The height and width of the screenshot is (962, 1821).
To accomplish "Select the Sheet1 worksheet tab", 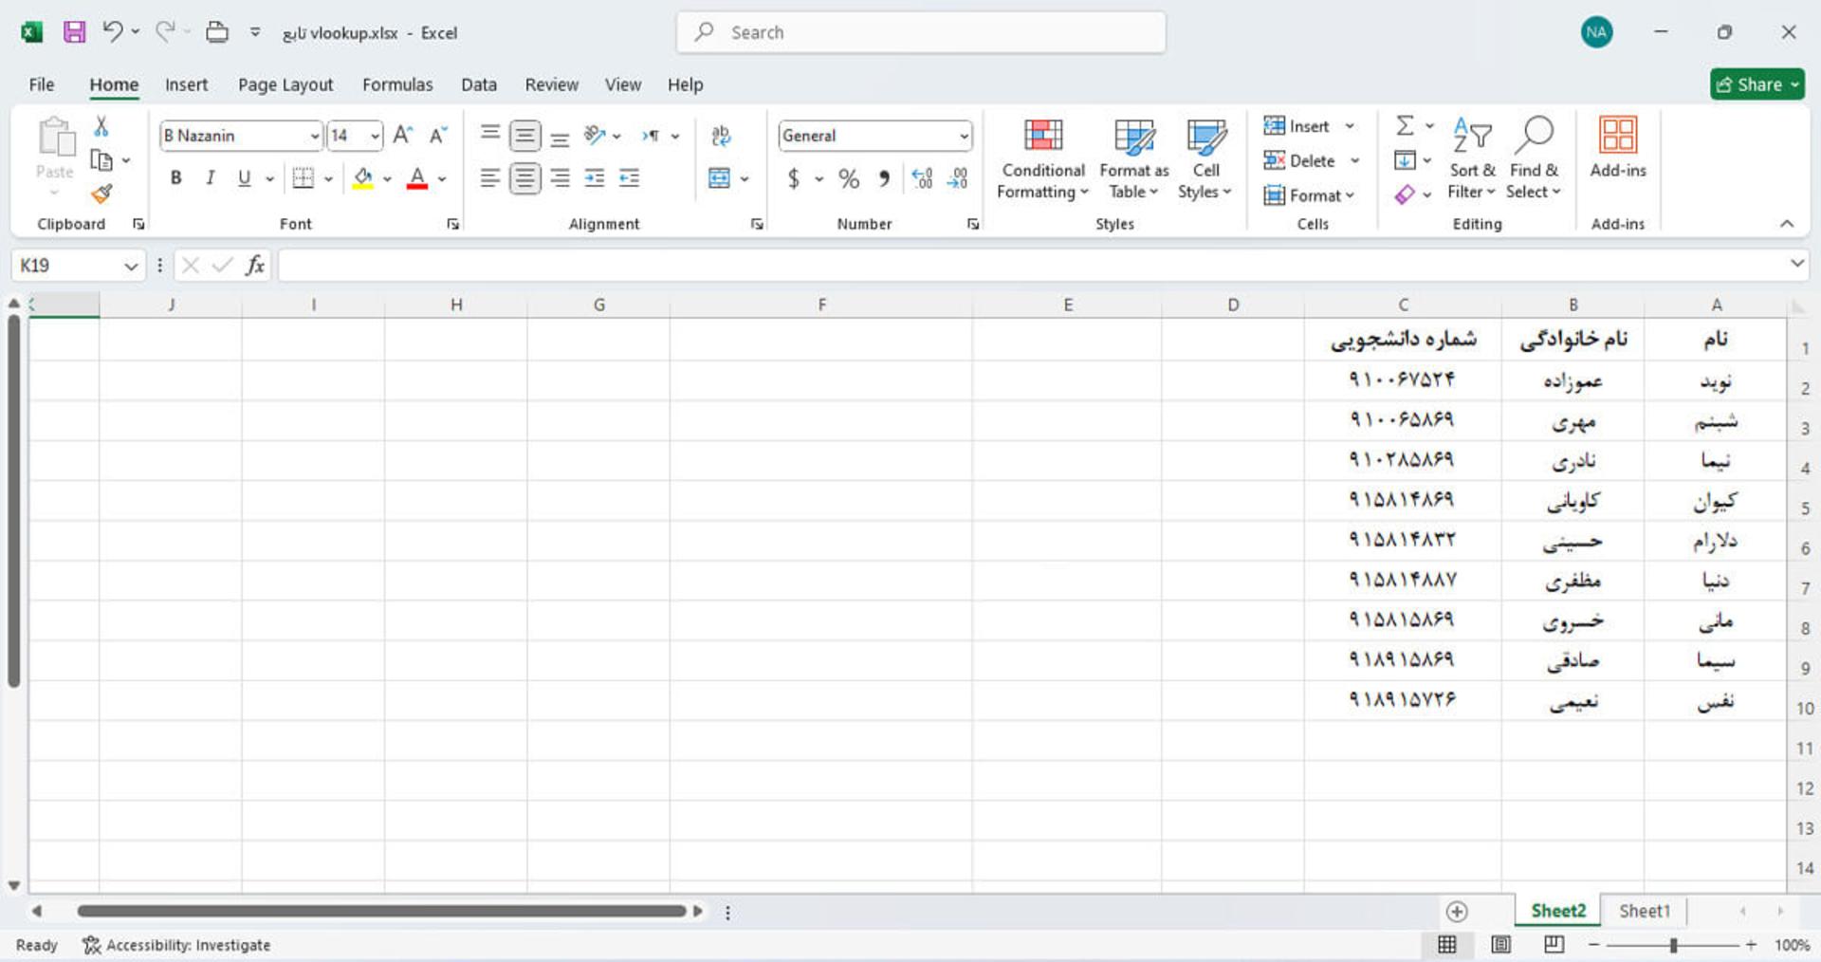I will (1644, 911).
